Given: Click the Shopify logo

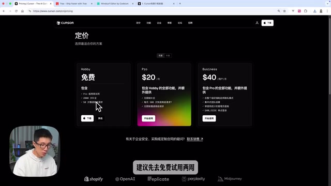Looking at the screenshot, I should (94, 179).
